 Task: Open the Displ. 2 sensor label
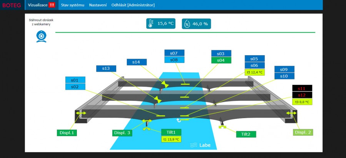(303, 132)
